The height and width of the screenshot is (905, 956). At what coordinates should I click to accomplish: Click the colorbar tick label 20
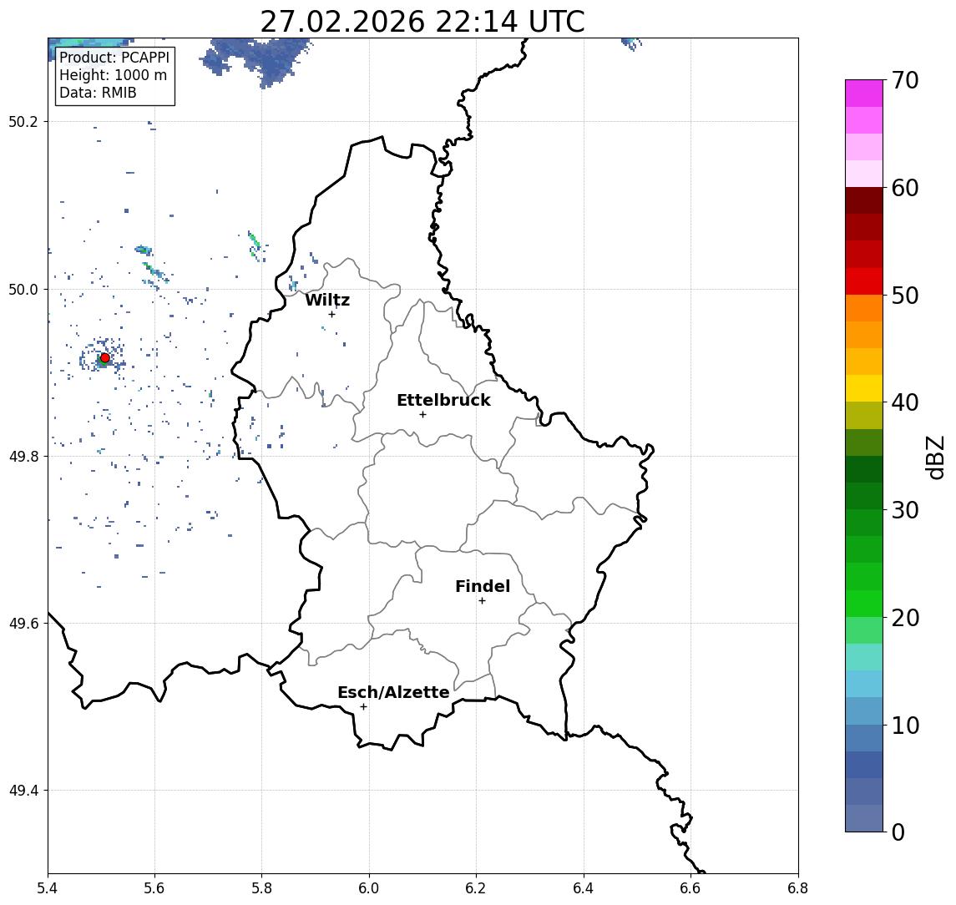click(905, 617)
